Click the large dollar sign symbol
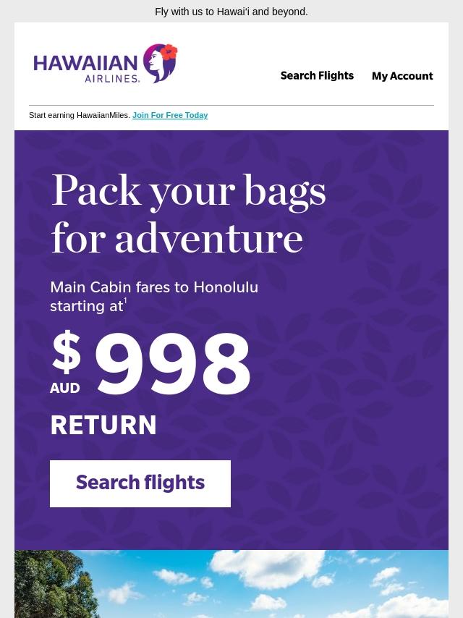 click(67, 352)
